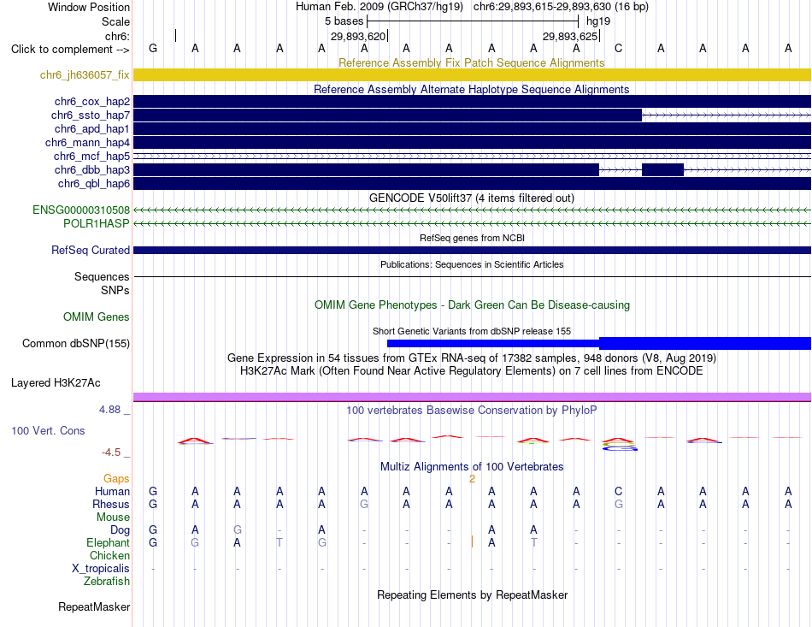Click the orange gap count 2
The image size is (812, 627).
click(472, 479)
